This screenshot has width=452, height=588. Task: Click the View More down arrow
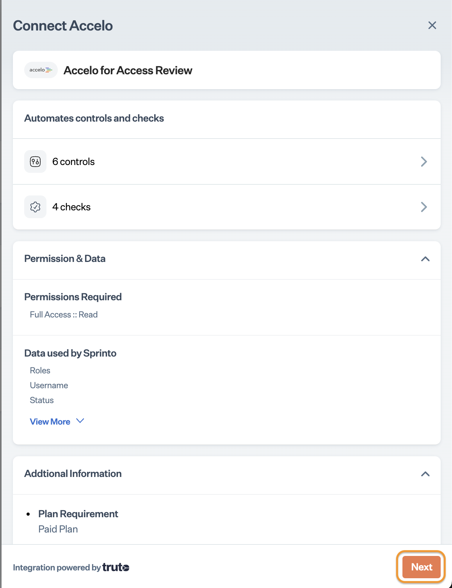[x=80, y=421]
